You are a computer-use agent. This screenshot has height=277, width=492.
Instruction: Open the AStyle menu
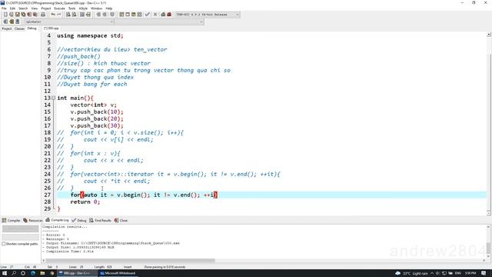tap(83, 8)
